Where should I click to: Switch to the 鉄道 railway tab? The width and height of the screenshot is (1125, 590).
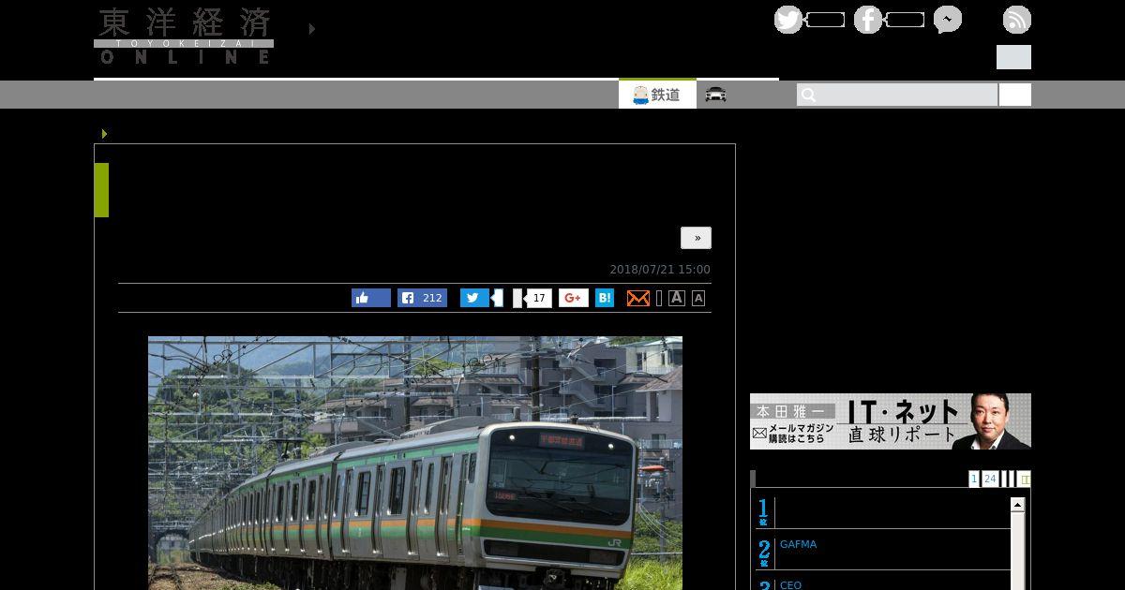(657, 95)
